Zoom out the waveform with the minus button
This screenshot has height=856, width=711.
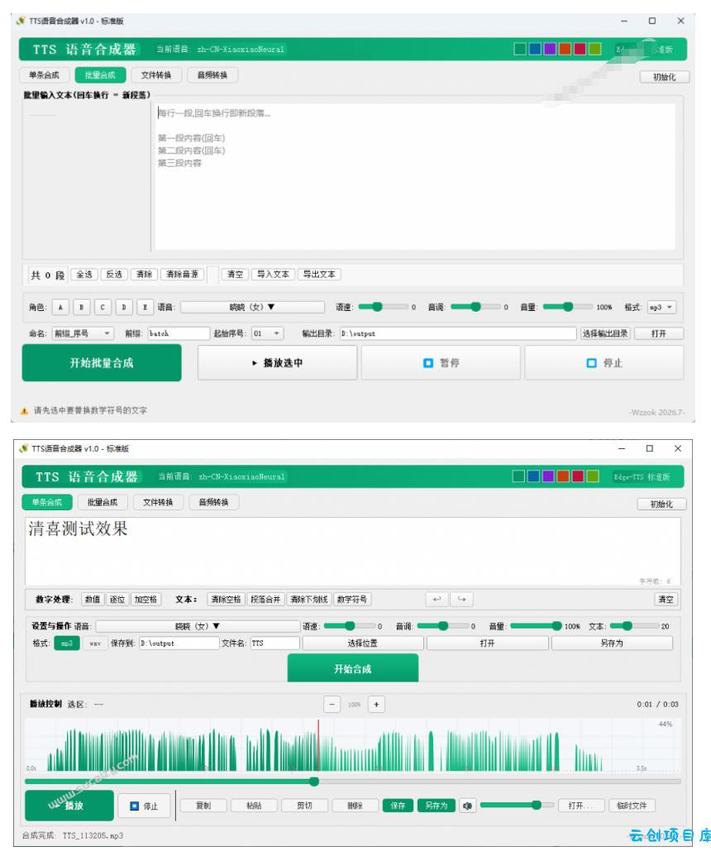pyautogui.click(x=332, y=704)
